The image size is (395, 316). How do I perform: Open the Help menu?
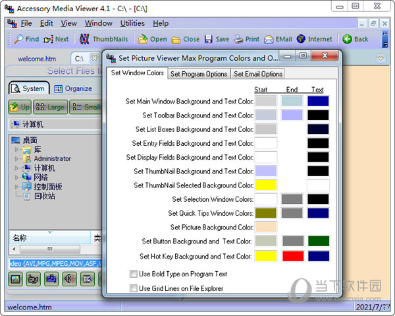[161, 24]
